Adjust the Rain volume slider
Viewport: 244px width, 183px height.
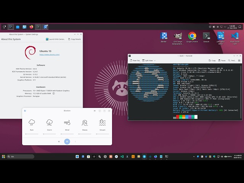click(32, 134)
